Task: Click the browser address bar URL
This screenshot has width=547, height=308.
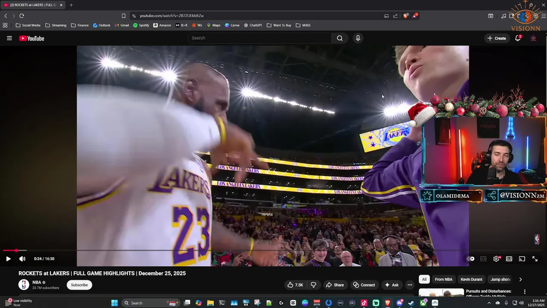Action: (x=171, y=16)
